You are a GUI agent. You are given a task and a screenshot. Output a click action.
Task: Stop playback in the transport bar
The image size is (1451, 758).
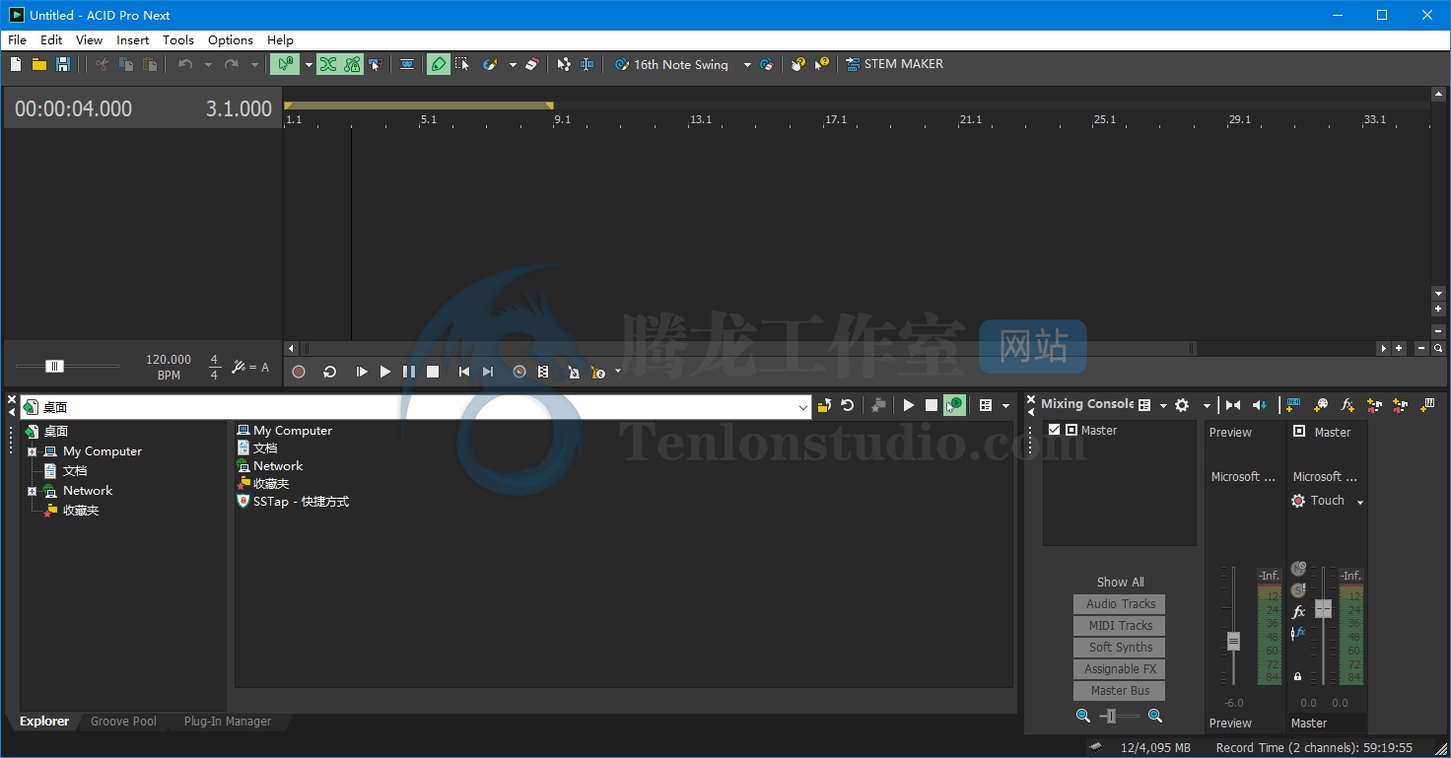433,372
